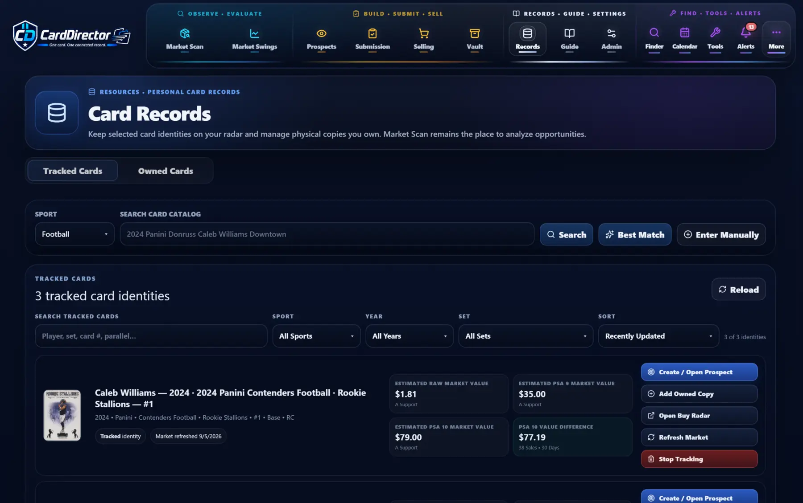
Task: Click the Estimated Raw Market Value $1.81
Action: [x=406, y=394]
